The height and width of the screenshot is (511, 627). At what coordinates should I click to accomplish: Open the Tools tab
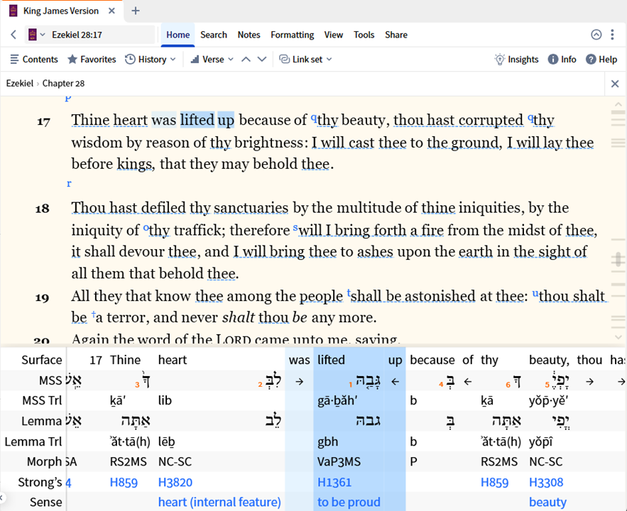(364, 35)
